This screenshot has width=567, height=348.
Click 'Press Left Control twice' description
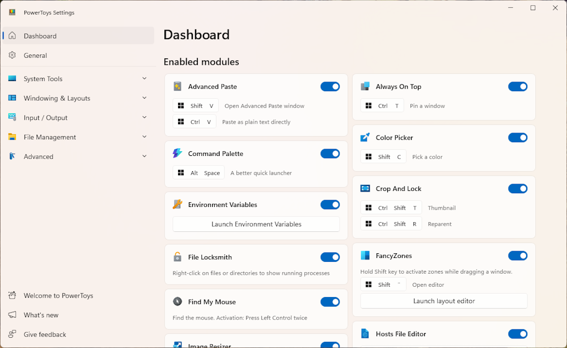coord(240,317)
